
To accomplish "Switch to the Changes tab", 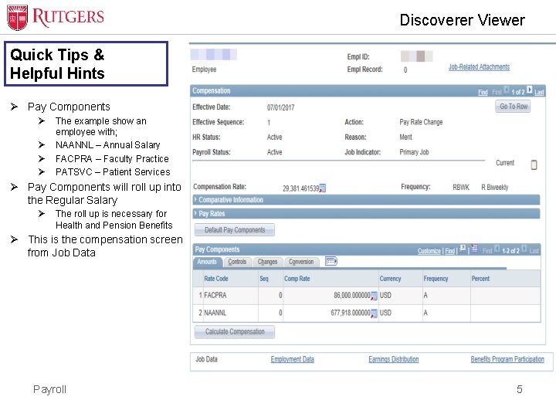I will point(268,262).
